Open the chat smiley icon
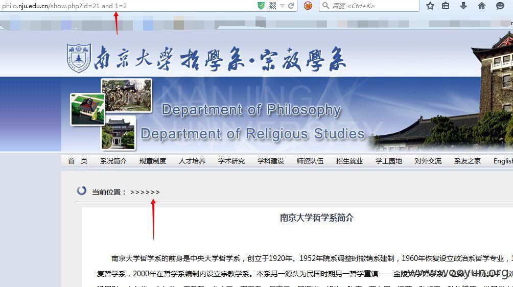Image resolution: width=513 pixels, height=287 pixels. tap(500, 6)
